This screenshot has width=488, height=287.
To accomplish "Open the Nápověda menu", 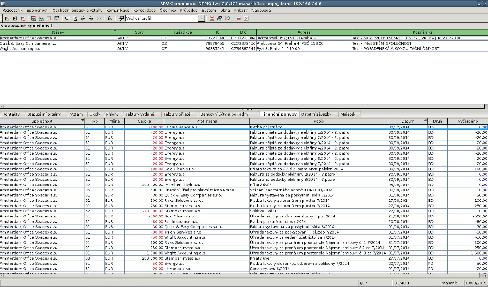I will pos(261,10).
